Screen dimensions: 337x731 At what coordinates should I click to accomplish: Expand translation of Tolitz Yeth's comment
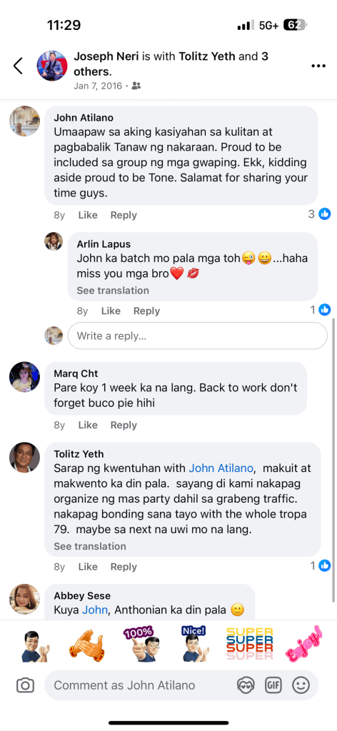click(90, 546)
